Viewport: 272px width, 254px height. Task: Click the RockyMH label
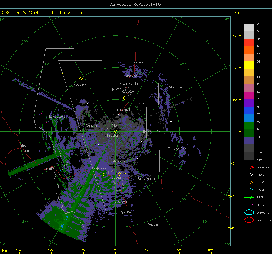click(80, 85)
